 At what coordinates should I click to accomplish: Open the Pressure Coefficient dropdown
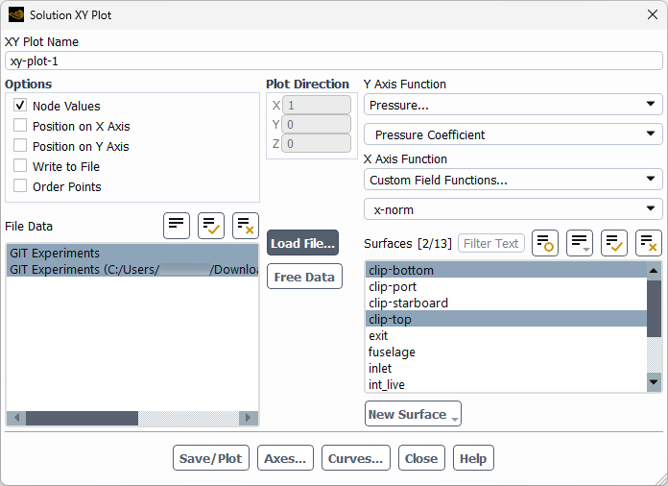[513, 134]
